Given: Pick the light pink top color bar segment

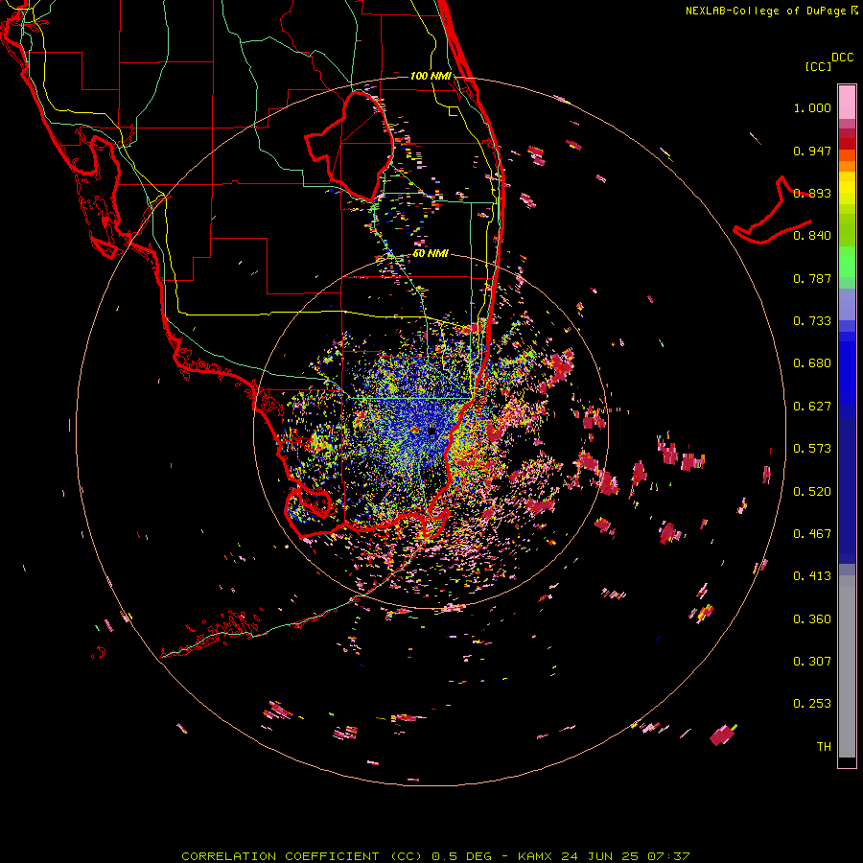Looking at the screenshot, I should pos(847,102).
